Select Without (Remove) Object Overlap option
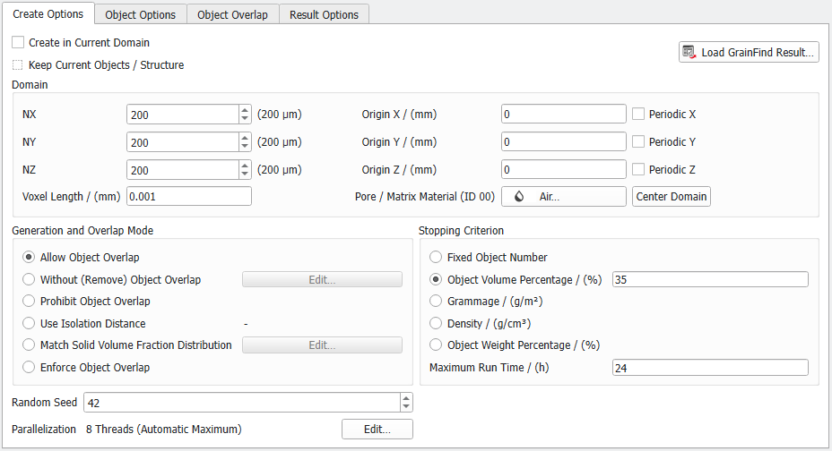 (x=29, y=279)
